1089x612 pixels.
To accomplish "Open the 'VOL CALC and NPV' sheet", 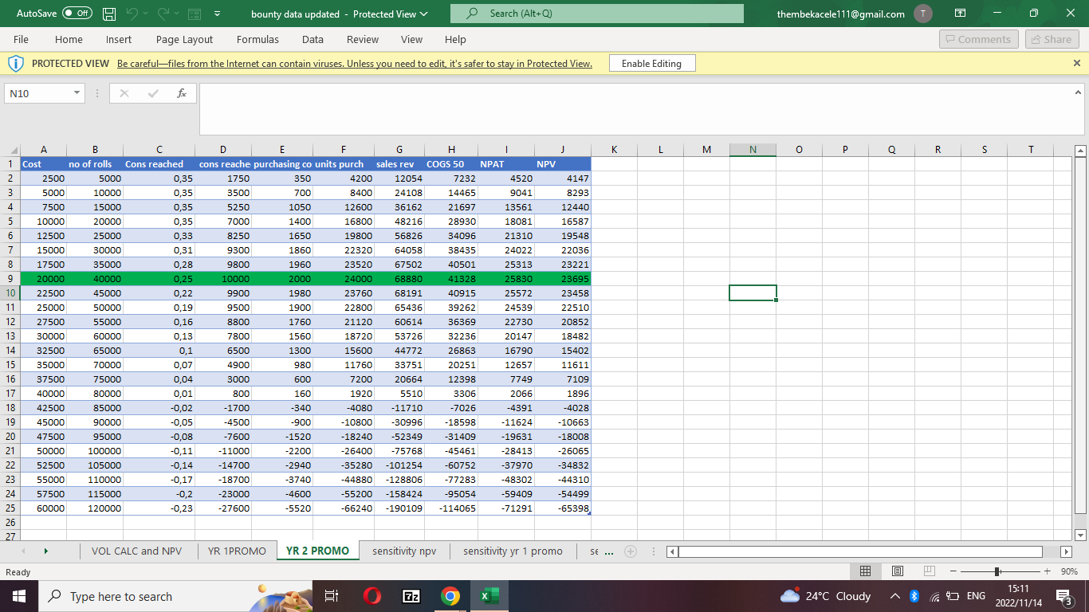I will tap(136, 551).
